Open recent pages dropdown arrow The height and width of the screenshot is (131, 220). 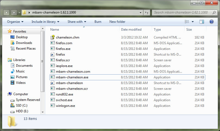(x=19, y=12)
